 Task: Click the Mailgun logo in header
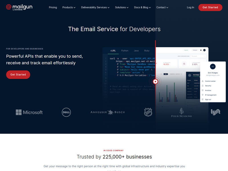point(19,7)
